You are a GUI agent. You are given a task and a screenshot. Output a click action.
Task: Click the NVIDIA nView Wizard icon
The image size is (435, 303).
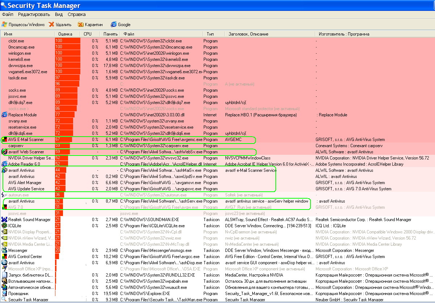(x=4, y=238)
